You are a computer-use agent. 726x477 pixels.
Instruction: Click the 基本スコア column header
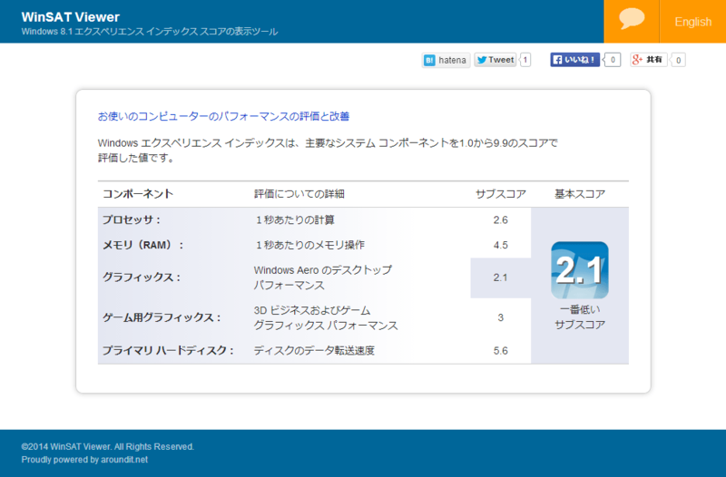(x=580, y=194)
